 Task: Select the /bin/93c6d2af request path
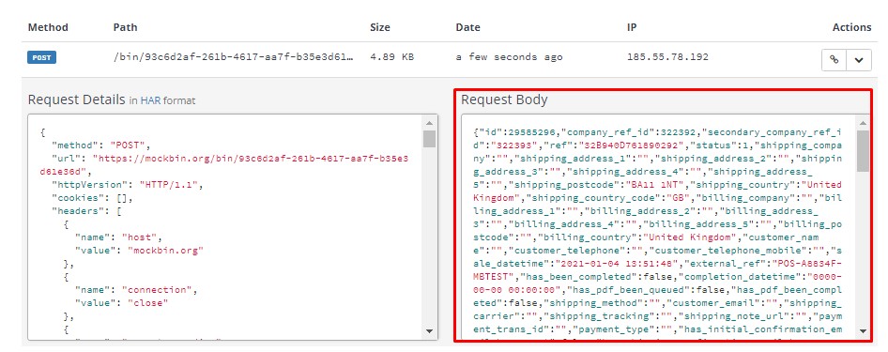(x=234, y=57)
